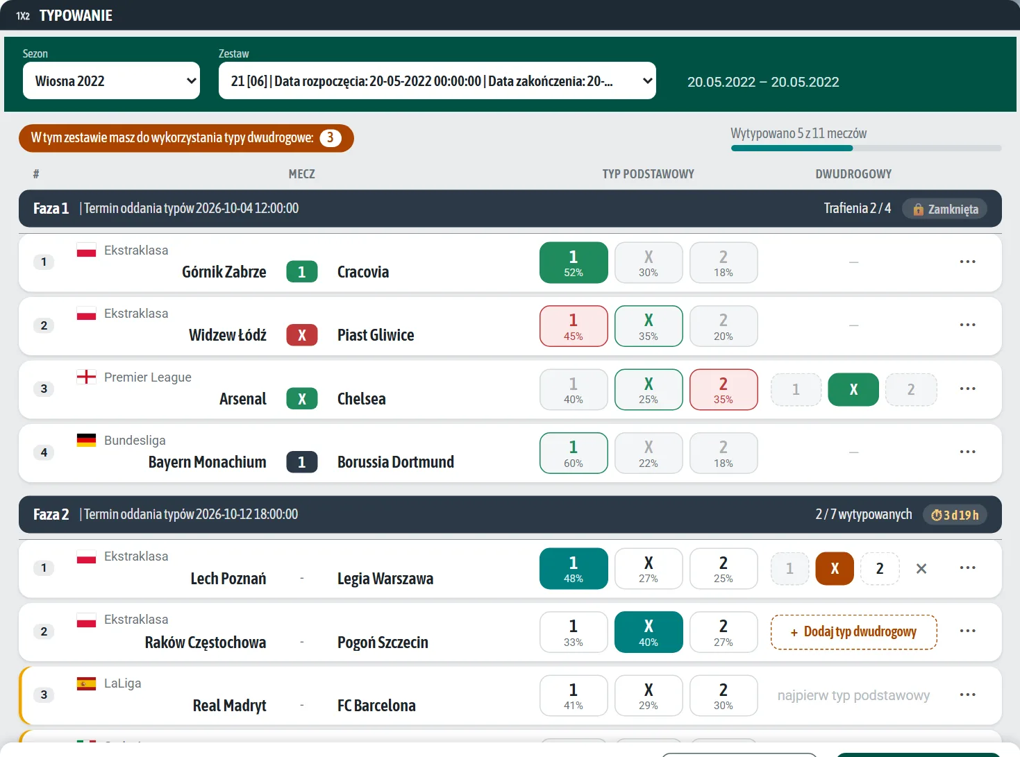Open the Sezon dropdown showing Wiosna 2022
Image resolution: width=1020 pixels, height=757 pixels.
(x=111, y=80)
